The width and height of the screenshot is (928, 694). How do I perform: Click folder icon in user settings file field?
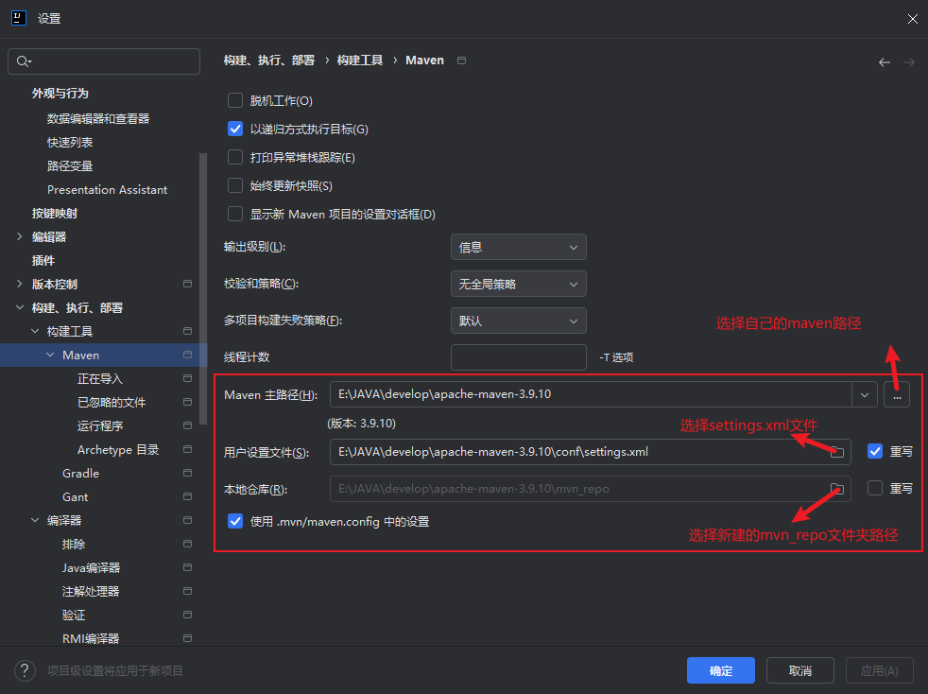point(836,452)
